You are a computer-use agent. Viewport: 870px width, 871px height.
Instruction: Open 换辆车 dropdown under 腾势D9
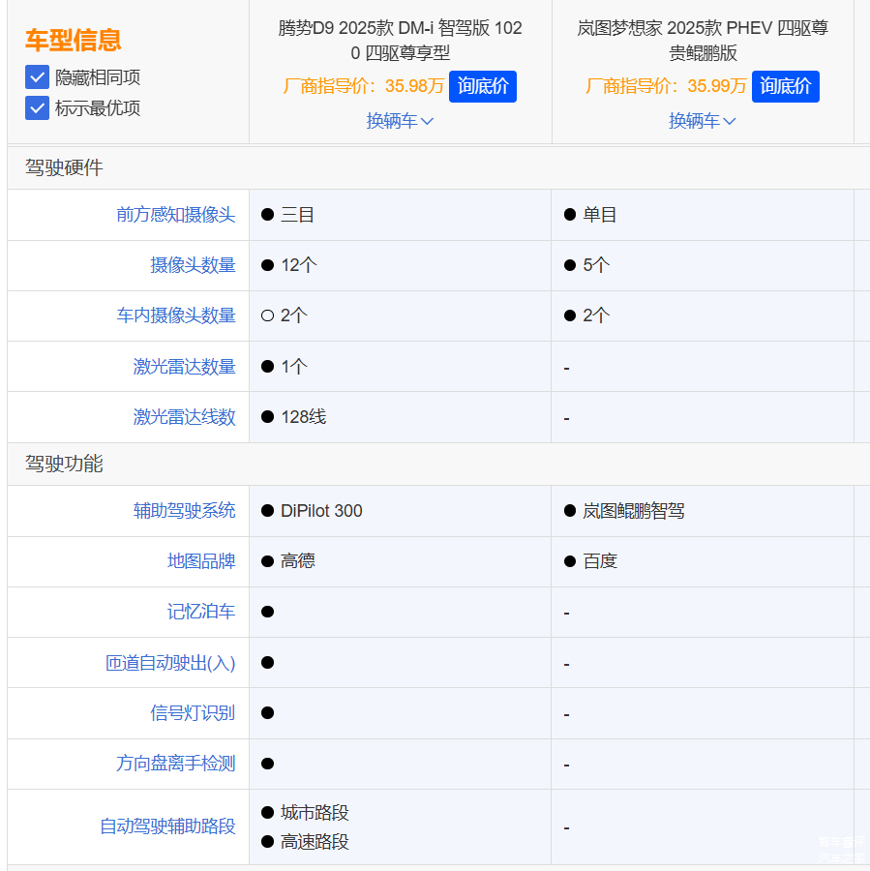(x=400, y=121)
